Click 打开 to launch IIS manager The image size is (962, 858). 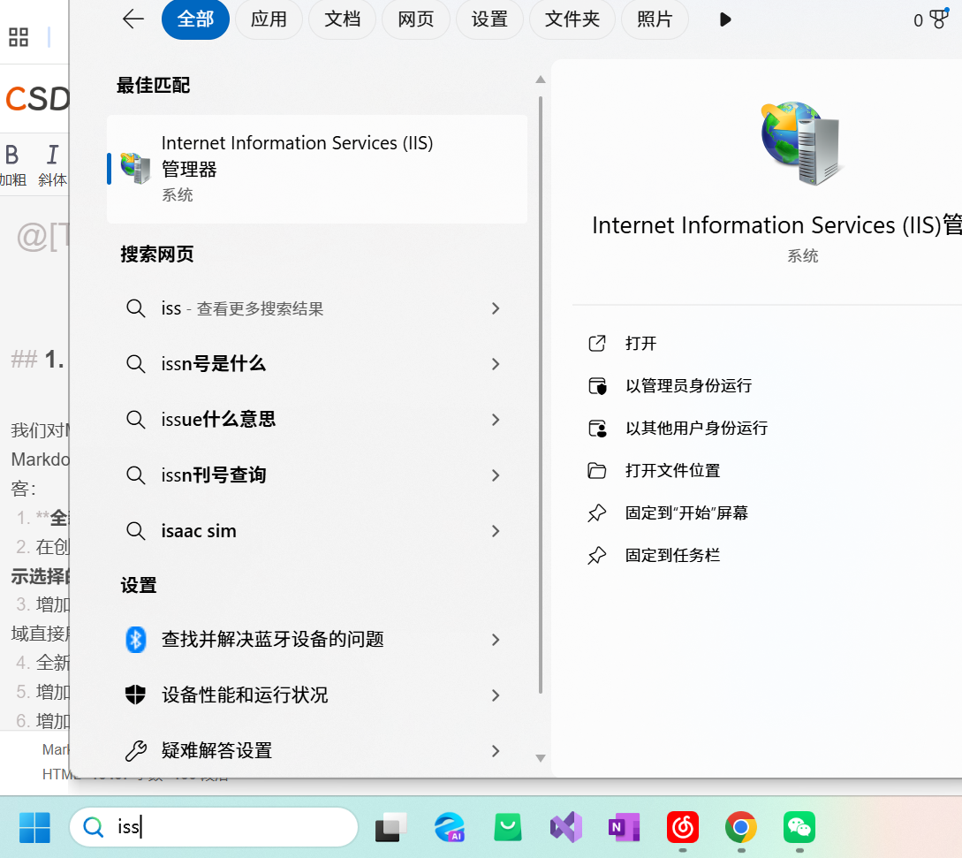tap(640, 343)
